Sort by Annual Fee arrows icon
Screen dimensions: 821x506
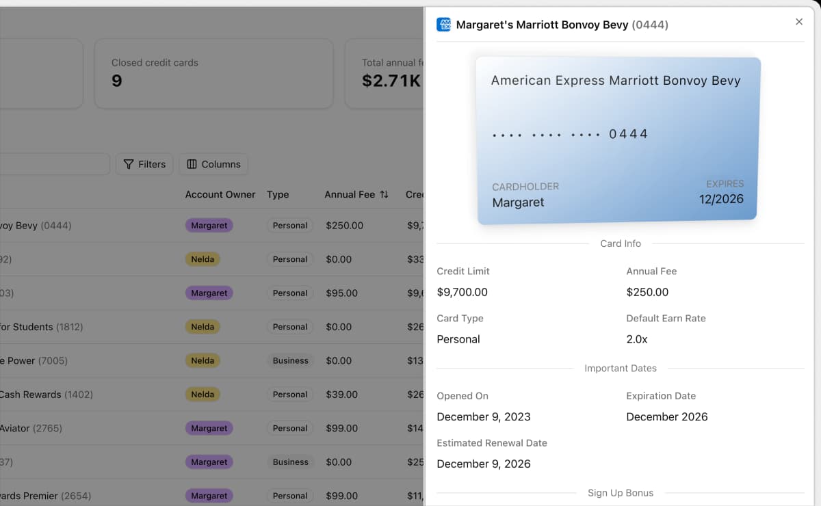click(x=384, y=194)
